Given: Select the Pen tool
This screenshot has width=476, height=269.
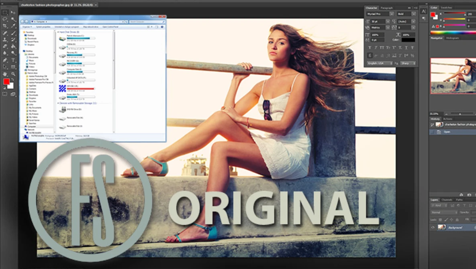Looking at the screenshot, I should tap(5, 60).
